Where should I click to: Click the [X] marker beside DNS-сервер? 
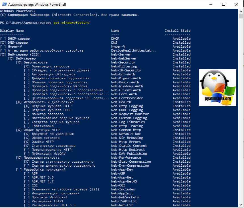pyautogui.click(x=3, y=43)
